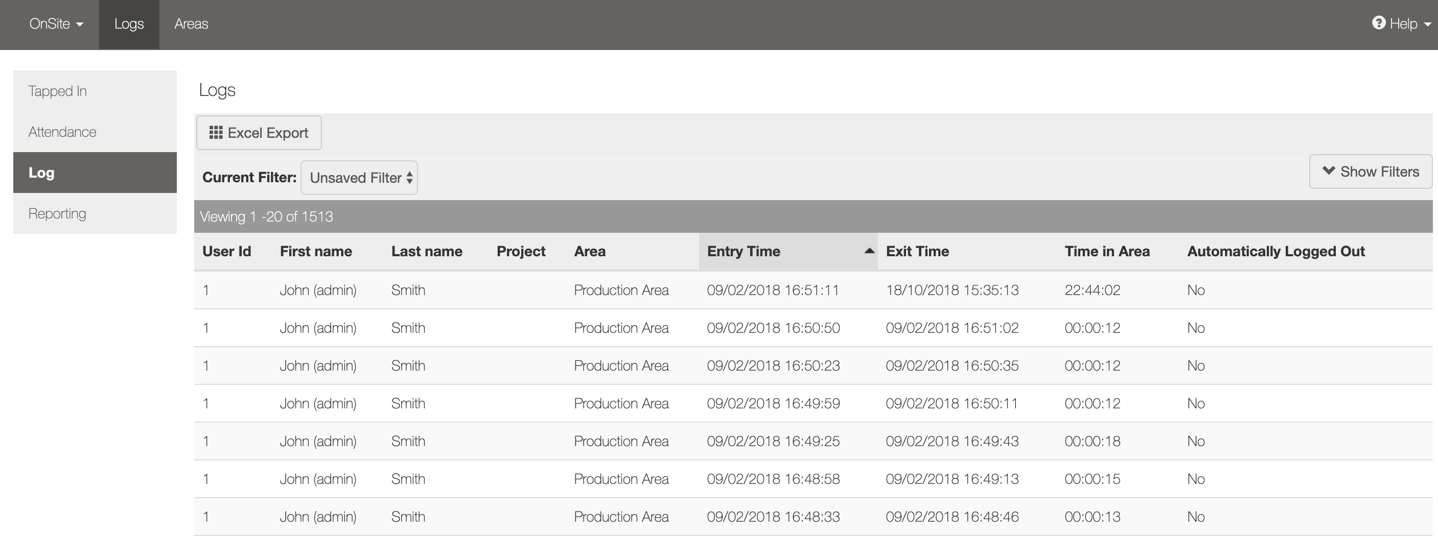Screen dimensions: 1438x538
Task: Select the Log sidebar item
Action: [x=41, y=173]
